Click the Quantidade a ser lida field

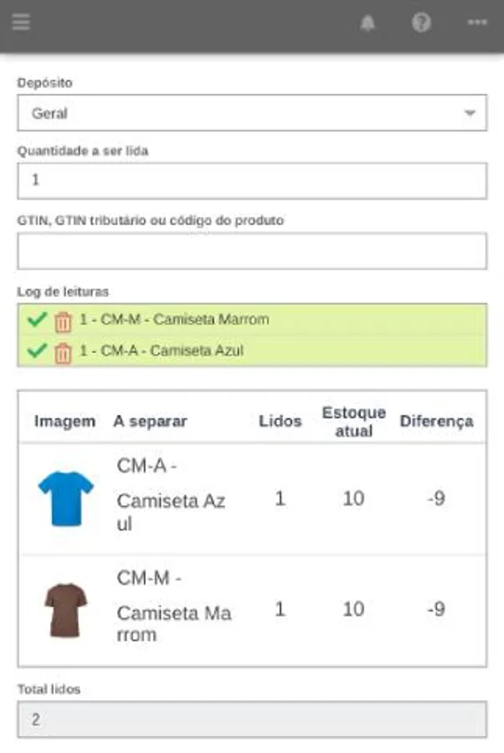[251, 181]
